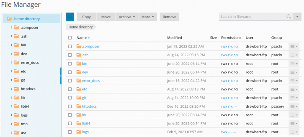Select the etc folder in the sidebar tree
The width and height of the screenshot is (304, 137).
click(x=23, y=71)
